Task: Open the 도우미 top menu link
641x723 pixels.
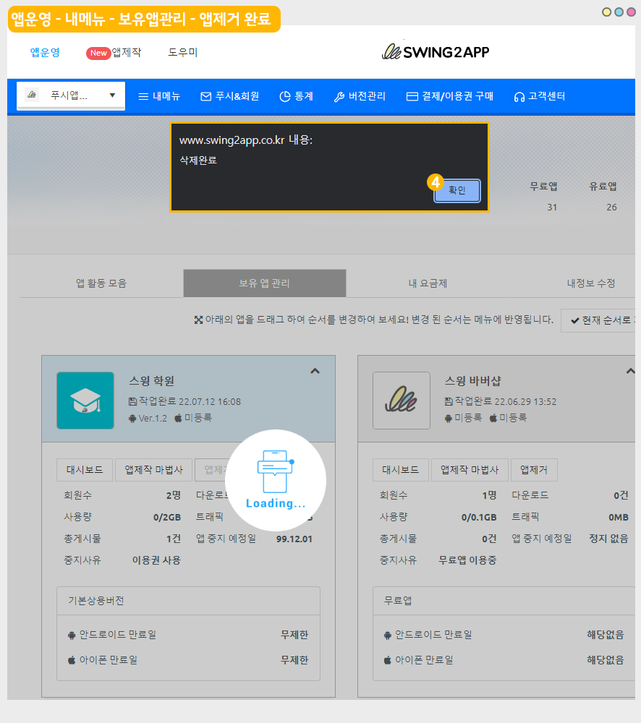Action: pos(182,52)
